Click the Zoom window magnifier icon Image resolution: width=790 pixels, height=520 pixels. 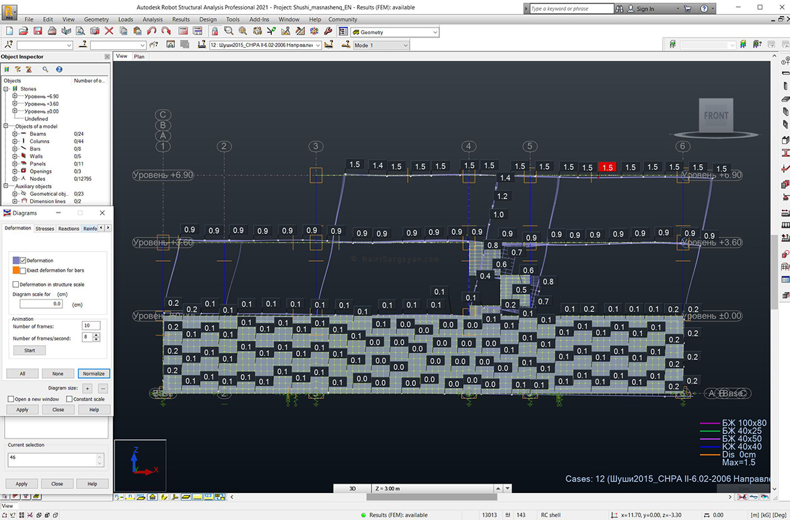[229, 31]
